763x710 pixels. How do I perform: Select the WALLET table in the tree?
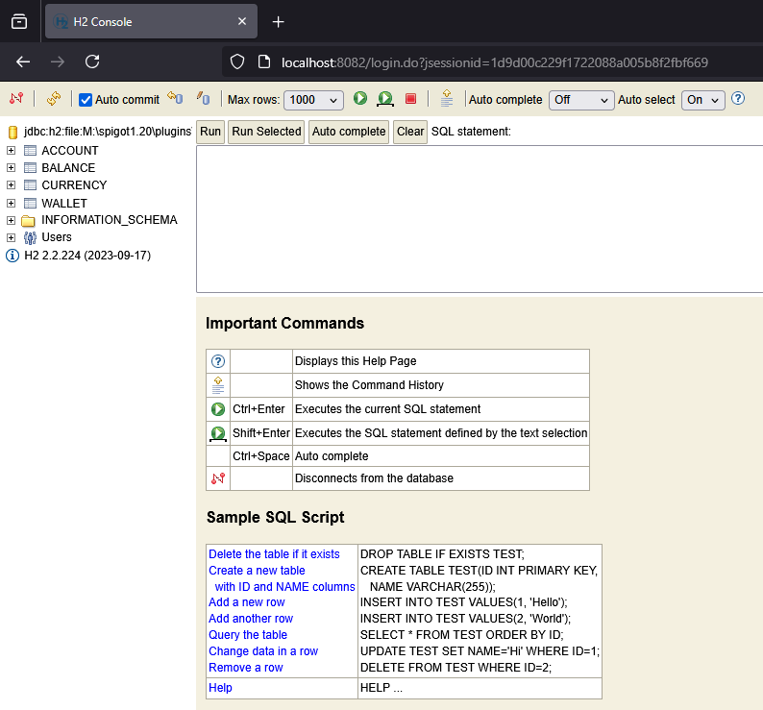pyautogui.click(x=63, y=203)
